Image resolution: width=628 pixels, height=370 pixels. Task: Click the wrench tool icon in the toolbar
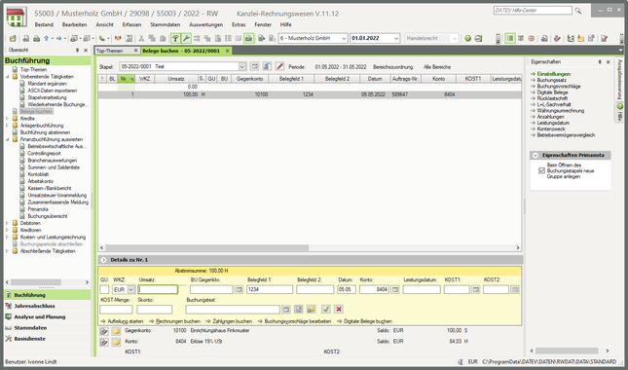186,38
